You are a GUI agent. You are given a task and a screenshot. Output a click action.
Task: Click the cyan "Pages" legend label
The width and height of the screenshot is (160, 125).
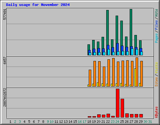tap(157, 38)
